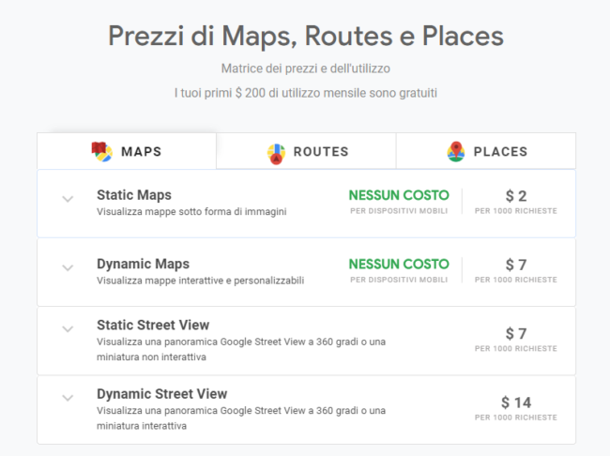Click the $ 14 price for Dynamic Street View
Image resolution: width=610 pixels, height=456 pixels.
[x=516, y=403]
